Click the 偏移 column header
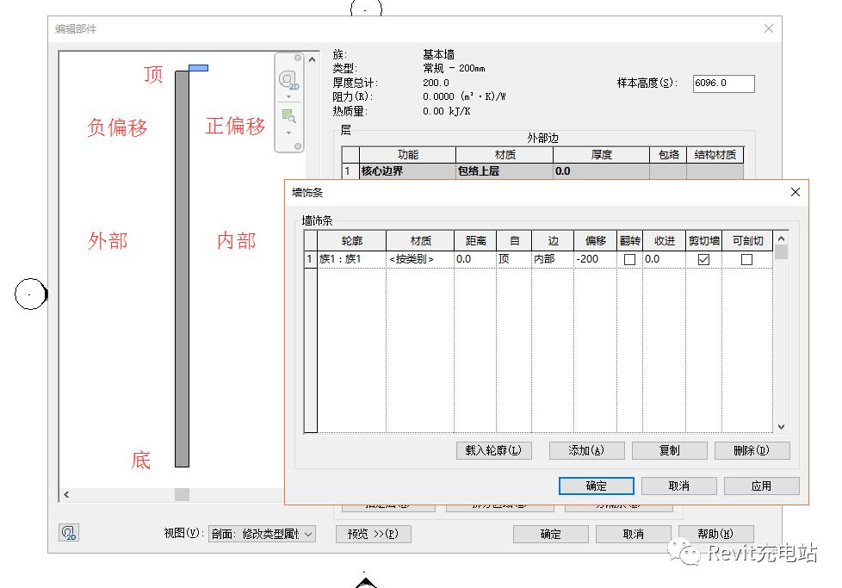This screenshot has width=842, height=588. (595, 241)
